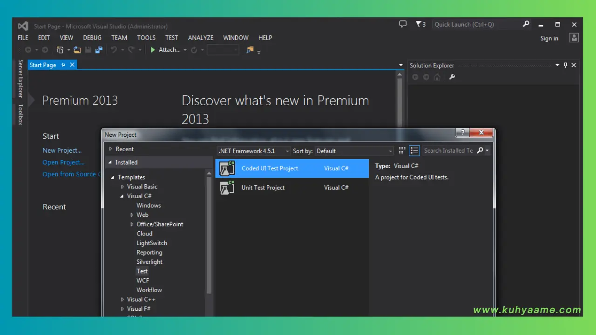Open the Server Explorer side tab
596x335 pixels.
click(20, 78)
